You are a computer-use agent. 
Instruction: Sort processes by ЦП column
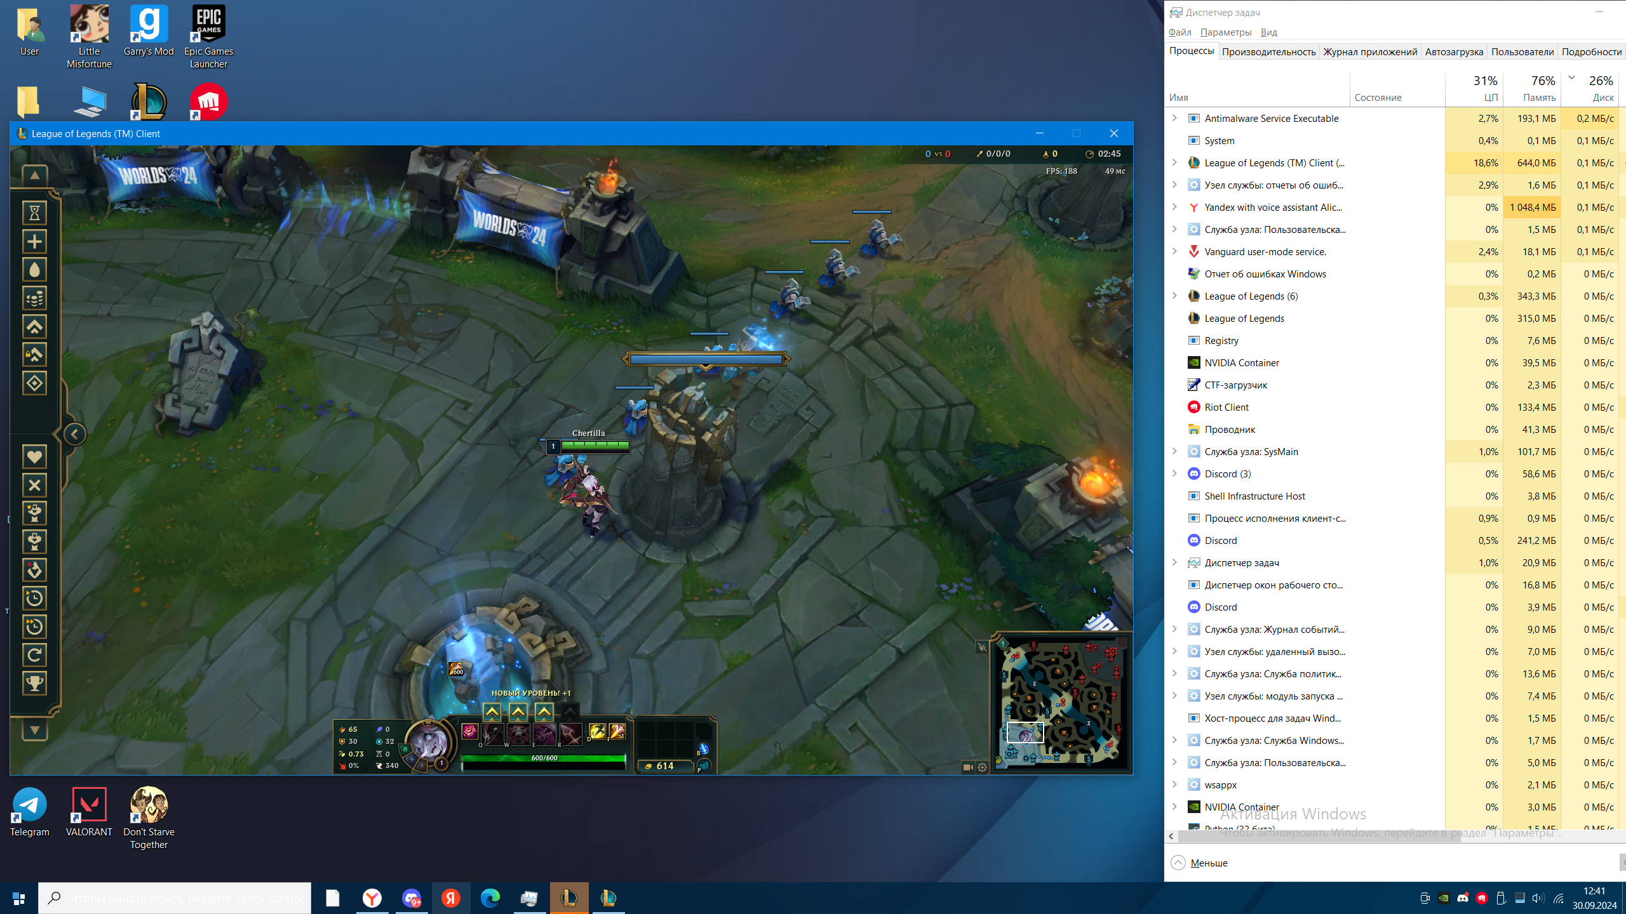click(x=1474, y=89)
